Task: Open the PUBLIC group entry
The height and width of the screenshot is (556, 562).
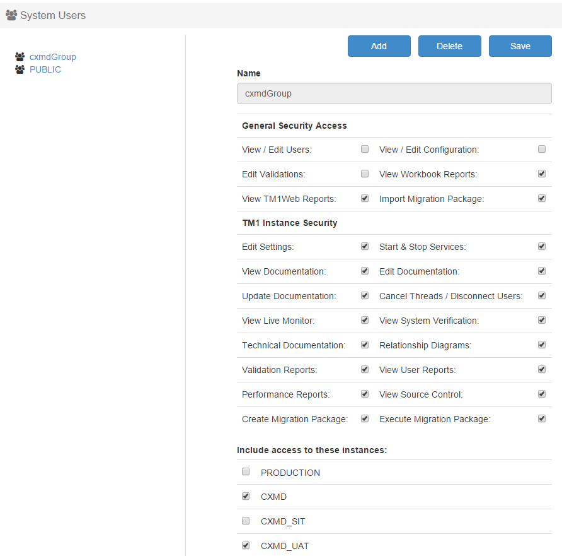Action: coord(45,69)
